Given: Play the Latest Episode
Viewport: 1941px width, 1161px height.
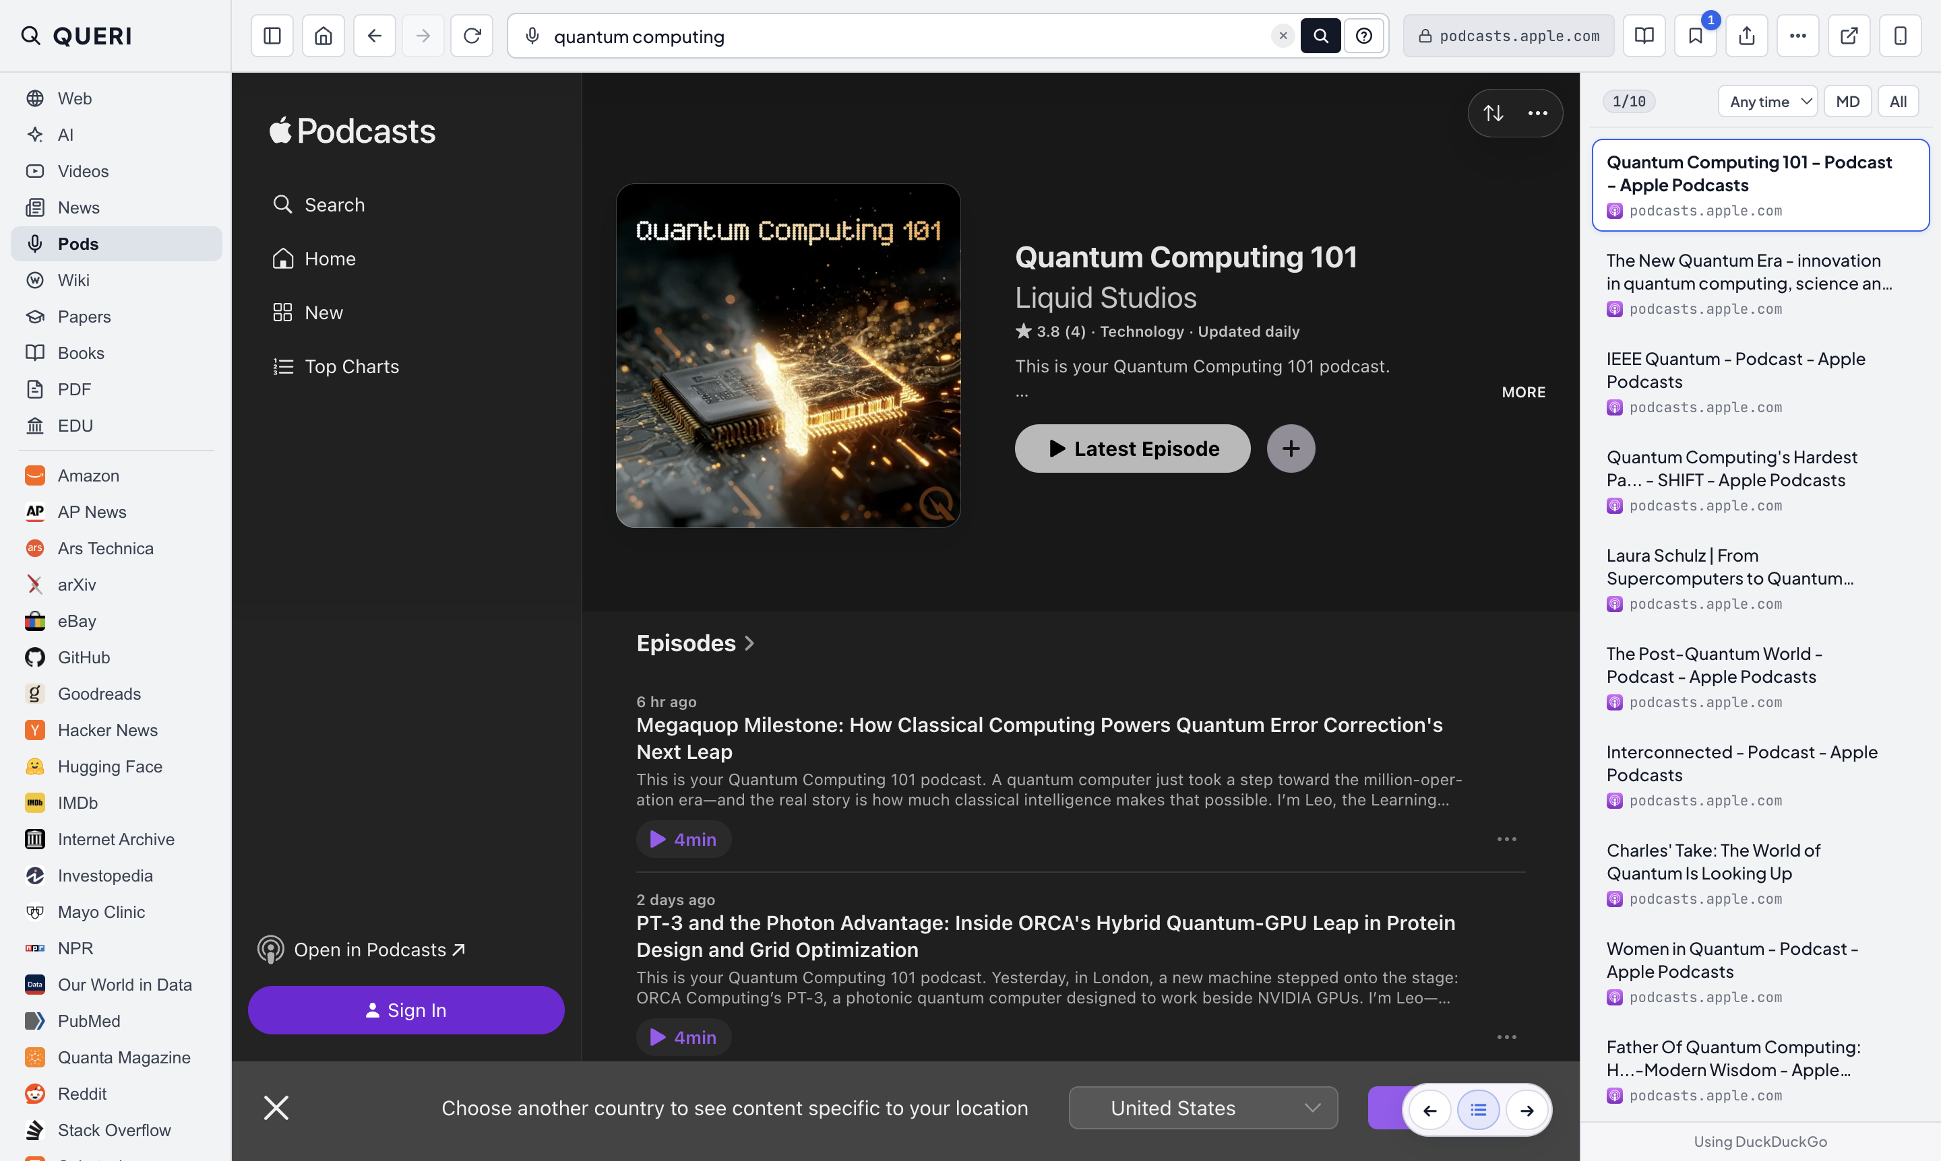Looking at the screenshot, I should [1132, 449].
